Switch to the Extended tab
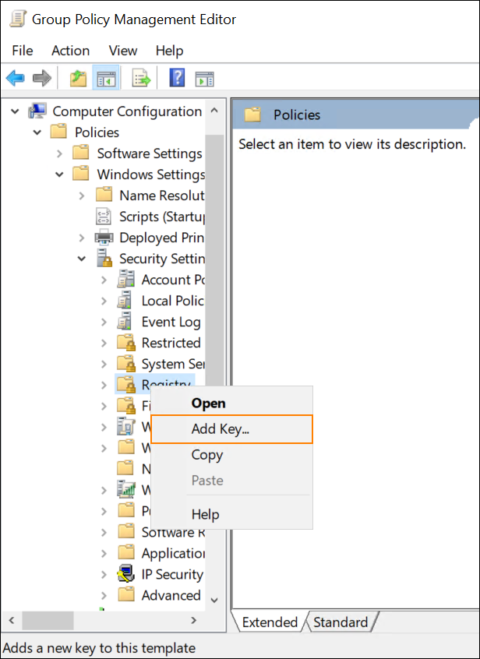Image resolution: width=480 pixels, height=659 pixels. [269, 622]
